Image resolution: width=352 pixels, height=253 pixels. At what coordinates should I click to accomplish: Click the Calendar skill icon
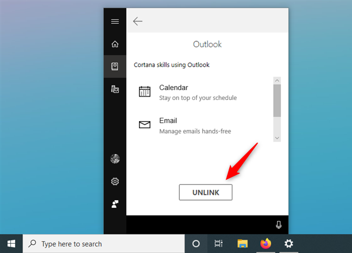coord(144,91)
